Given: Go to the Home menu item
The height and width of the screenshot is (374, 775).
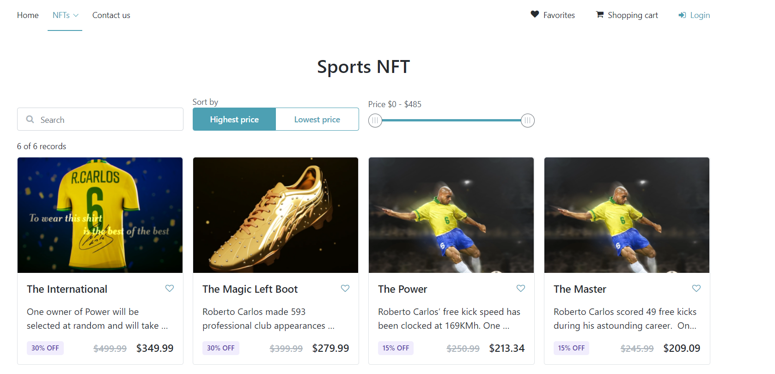Looking at the screenshot, I should pos(28,15).
